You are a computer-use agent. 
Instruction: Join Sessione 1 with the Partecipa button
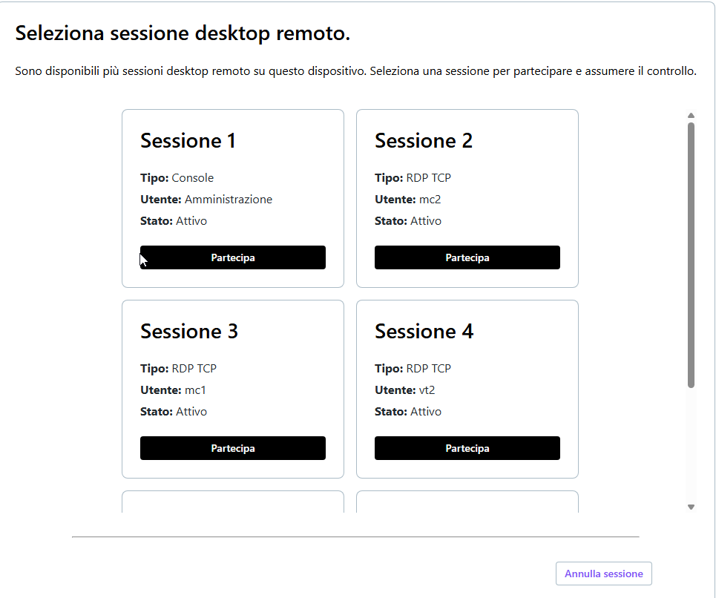[x=232, y=257]
